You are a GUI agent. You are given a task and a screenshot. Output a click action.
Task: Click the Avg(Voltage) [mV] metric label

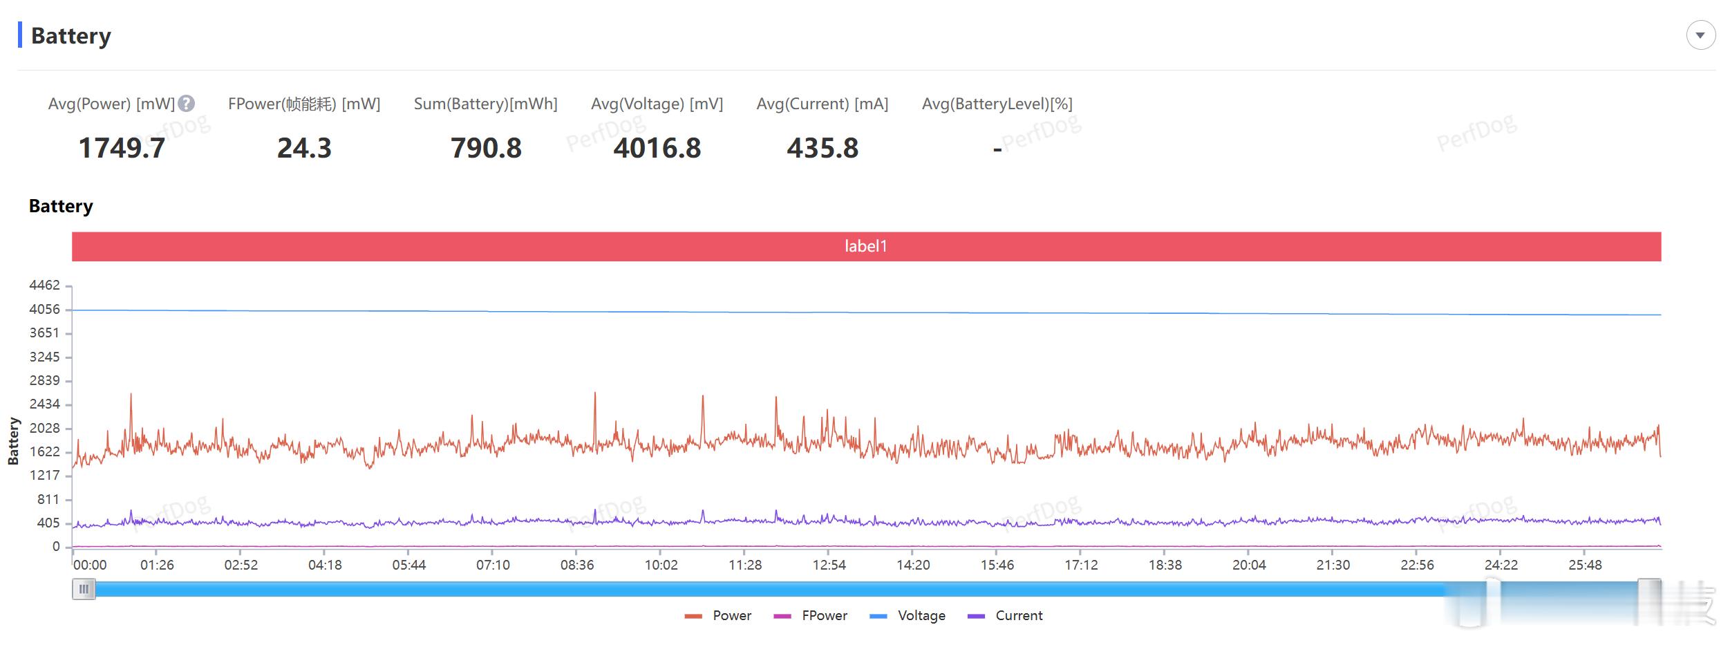pos(657,104)
